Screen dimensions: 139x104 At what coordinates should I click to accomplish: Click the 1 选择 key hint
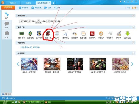click(x=23, y=21)
